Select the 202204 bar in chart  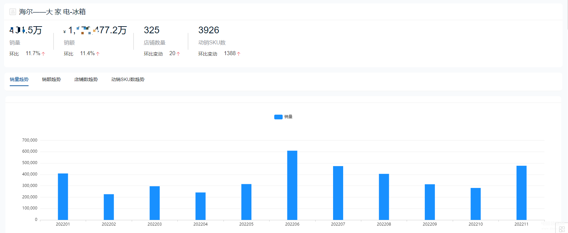point(201,206)
